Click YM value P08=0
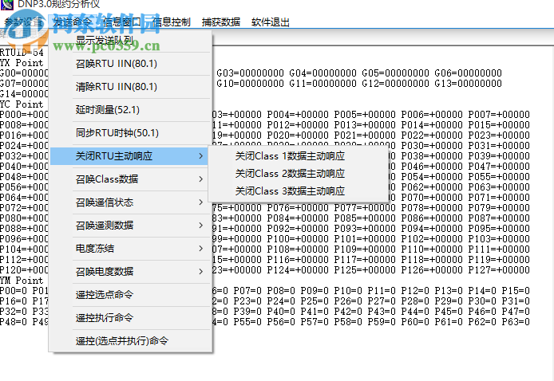 tap(281, 291)
